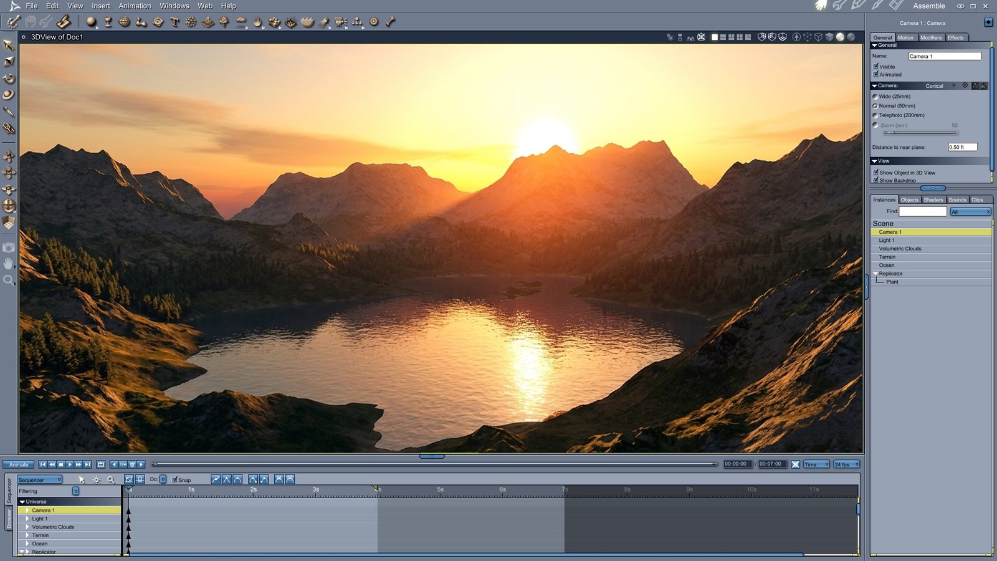
Task: Select Terrain in the Instances scene list
Action: point(931,257)
